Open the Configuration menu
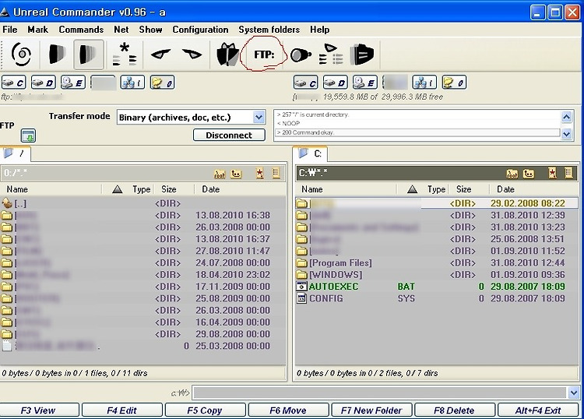Image resolution: width=584 pixels, height=419 pixels. click(x=200, y=30)
